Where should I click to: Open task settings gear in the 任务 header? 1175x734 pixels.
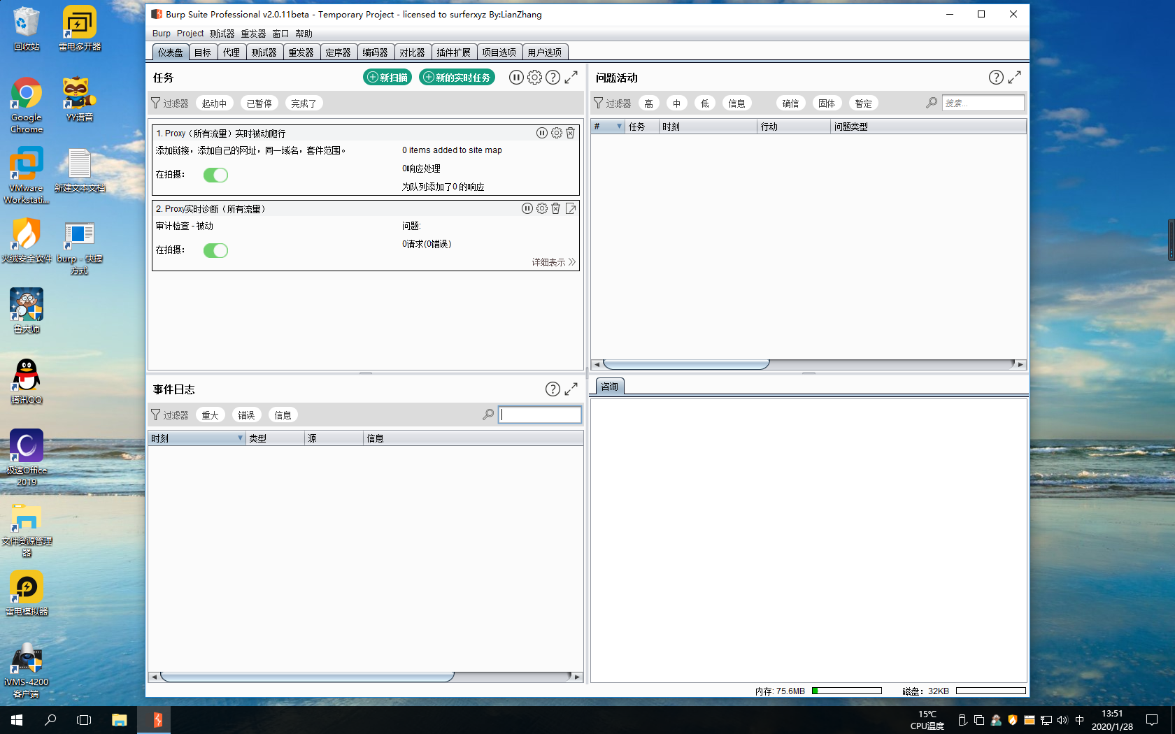click(x=534, y=78)
